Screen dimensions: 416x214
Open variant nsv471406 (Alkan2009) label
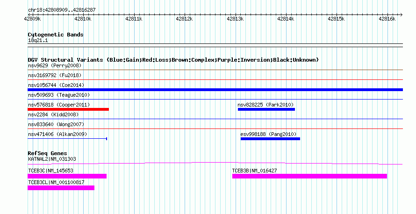(x=57, y=134)
